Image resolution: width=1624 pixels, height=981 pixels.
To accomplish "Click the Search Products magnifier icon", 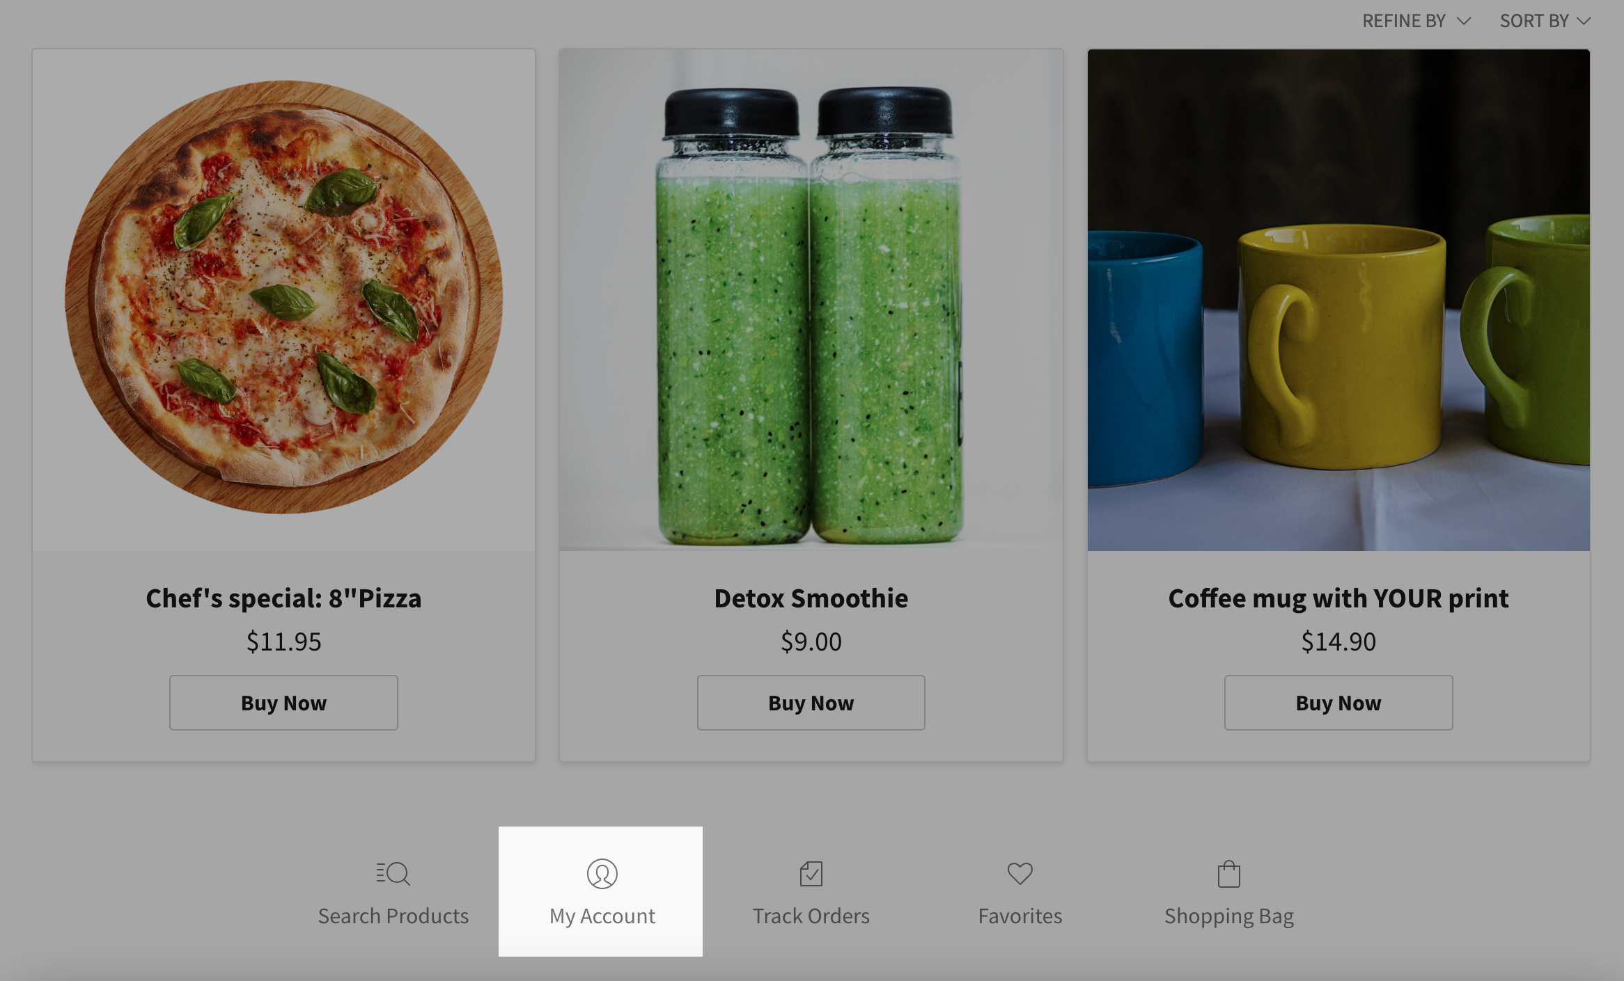I will [393, 873].
